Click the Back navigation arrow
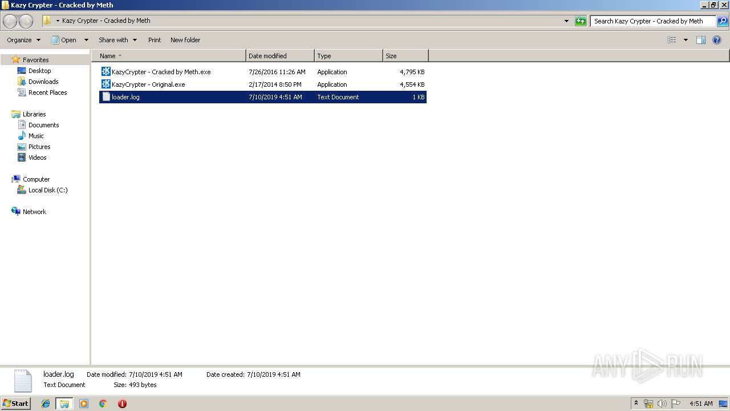This screenshot has width=730, height=411. (10, 22)
